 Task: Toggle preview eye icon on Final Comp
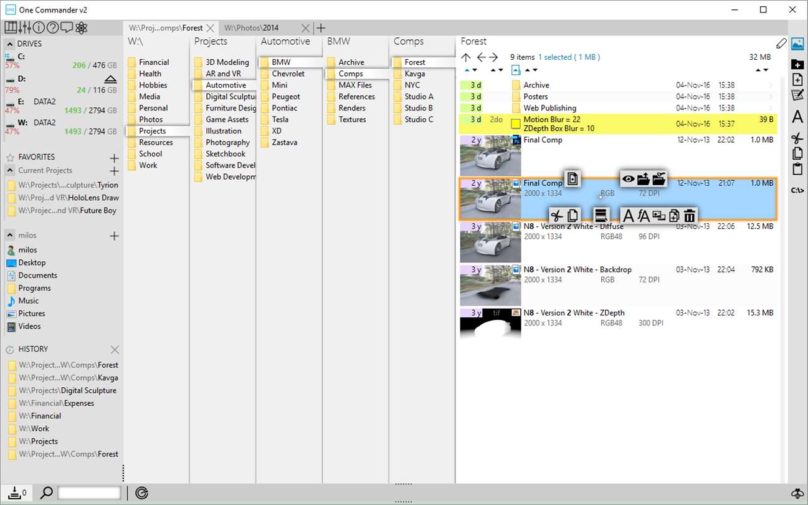[x=629, y=179]
